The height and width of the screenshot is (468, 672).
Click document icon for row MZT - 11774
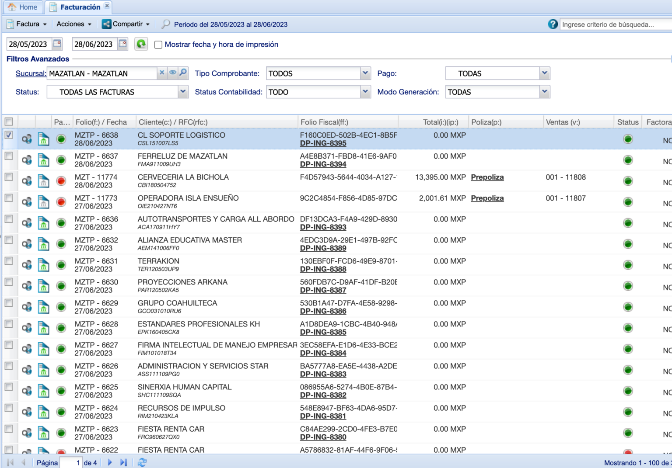tap(43, 181)
